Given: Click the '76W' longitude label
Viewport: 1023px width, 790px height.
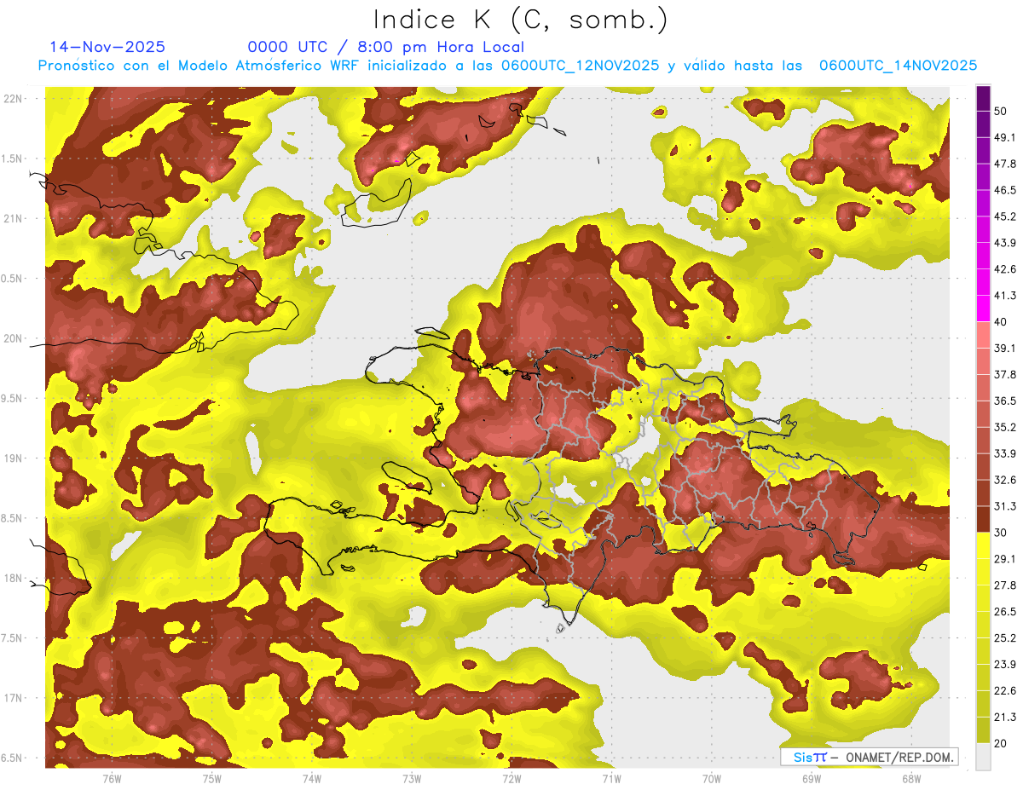Looking at the screenshot, I should (112, 778).
